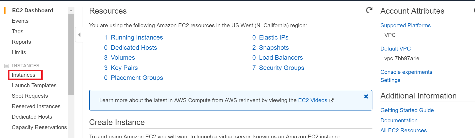Dismiss the EC2 Videos info banner

(366, 96)
